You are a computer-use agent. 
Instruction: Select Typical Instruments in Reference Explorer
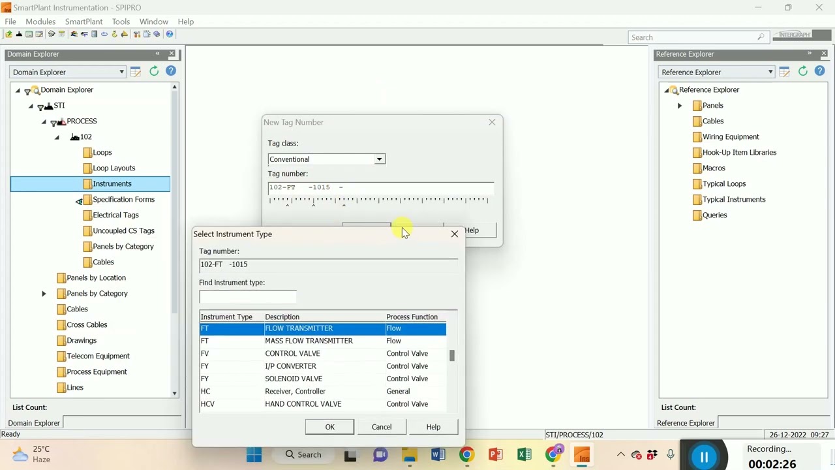click(734, 200)
